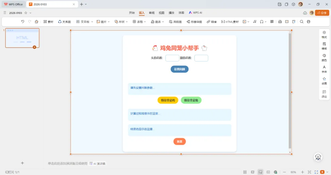331x175 pixels.
Task: Switch to the 插入 tab
Action: (x=142, y=13)
